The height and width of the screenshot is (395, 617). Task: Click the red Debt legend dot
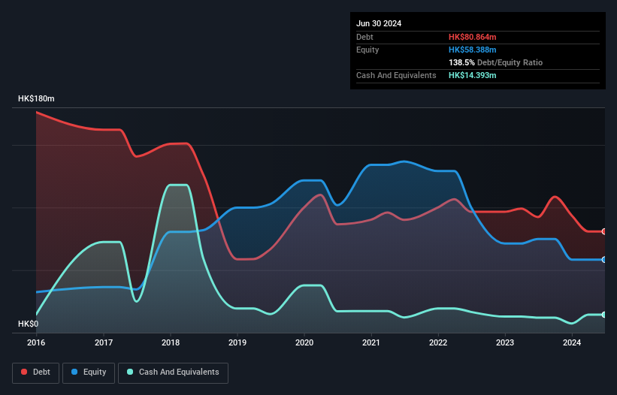[24, 372]
